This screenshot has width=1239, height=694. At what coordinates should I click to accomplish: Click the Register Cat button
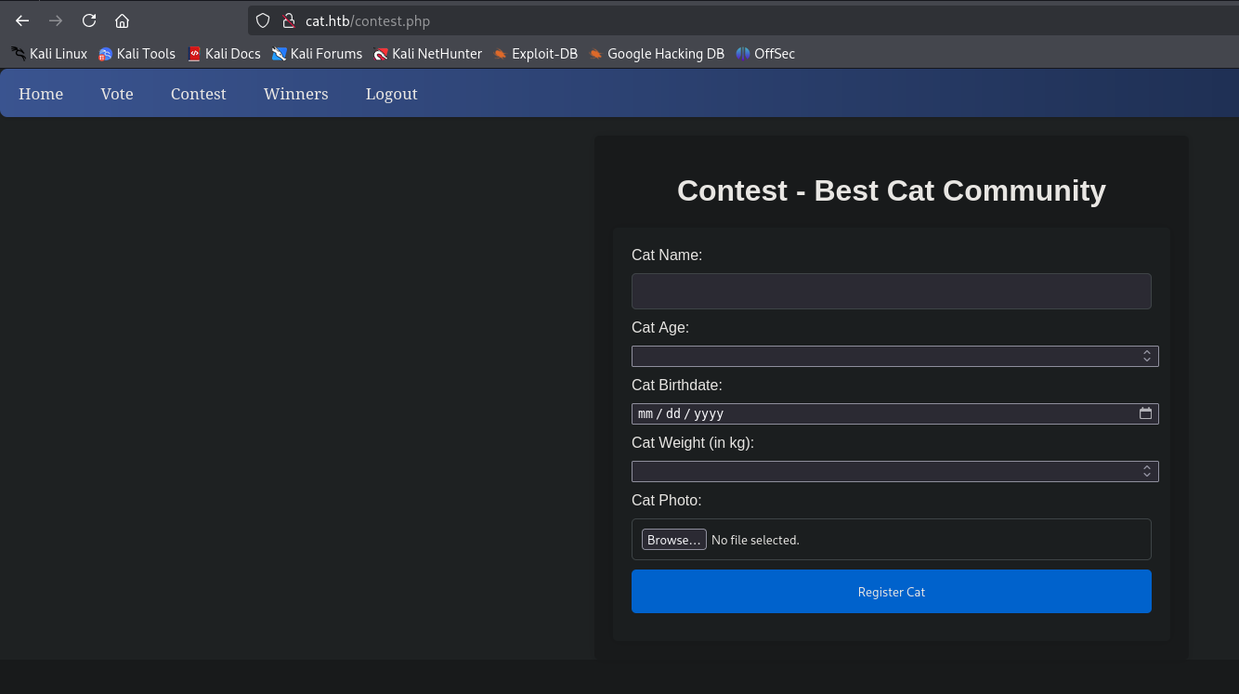(892, 592)
